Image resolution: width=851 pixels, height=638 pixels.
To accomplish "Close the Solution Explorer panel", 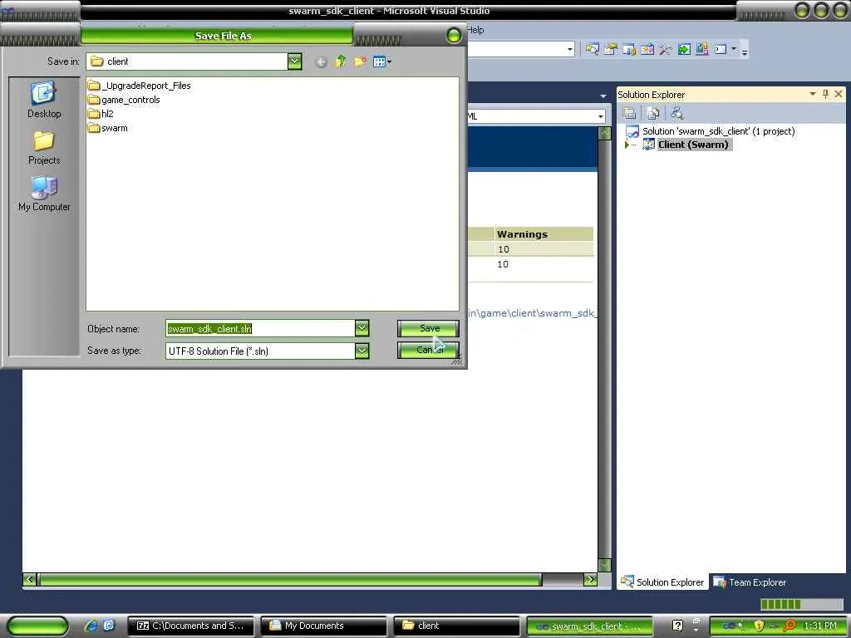I will pos(839,94).
